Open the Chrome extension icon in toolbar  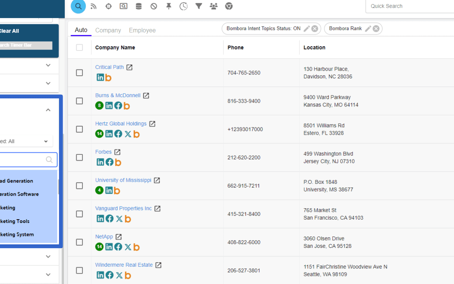coord(229,6)
